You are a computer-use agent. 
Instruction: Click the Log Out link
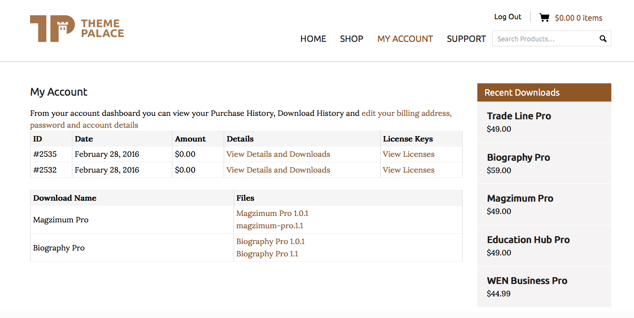click(x=507, y=17)
